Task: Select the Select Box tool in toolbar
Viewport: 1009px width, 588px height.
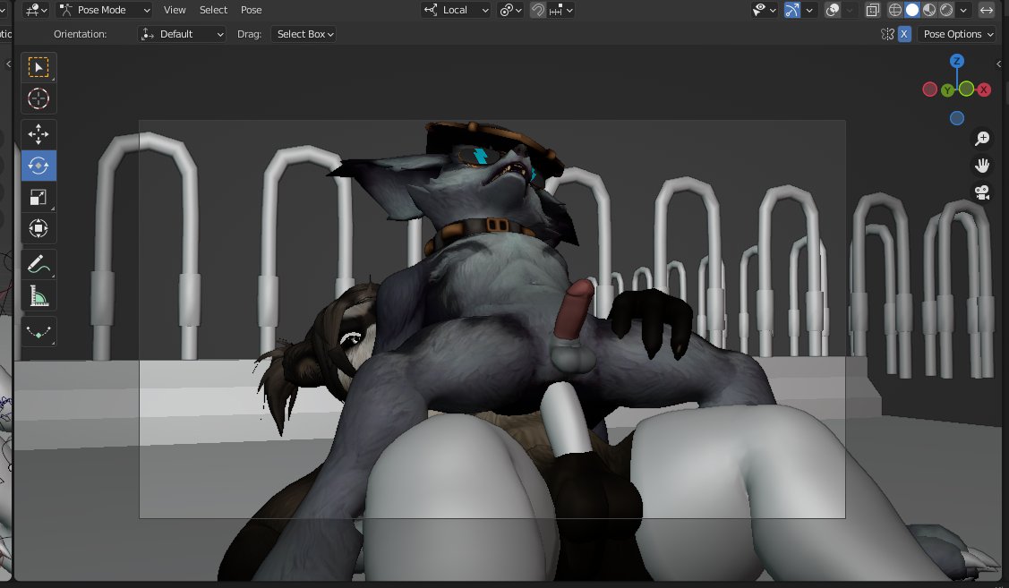Action: click(38, 67)
